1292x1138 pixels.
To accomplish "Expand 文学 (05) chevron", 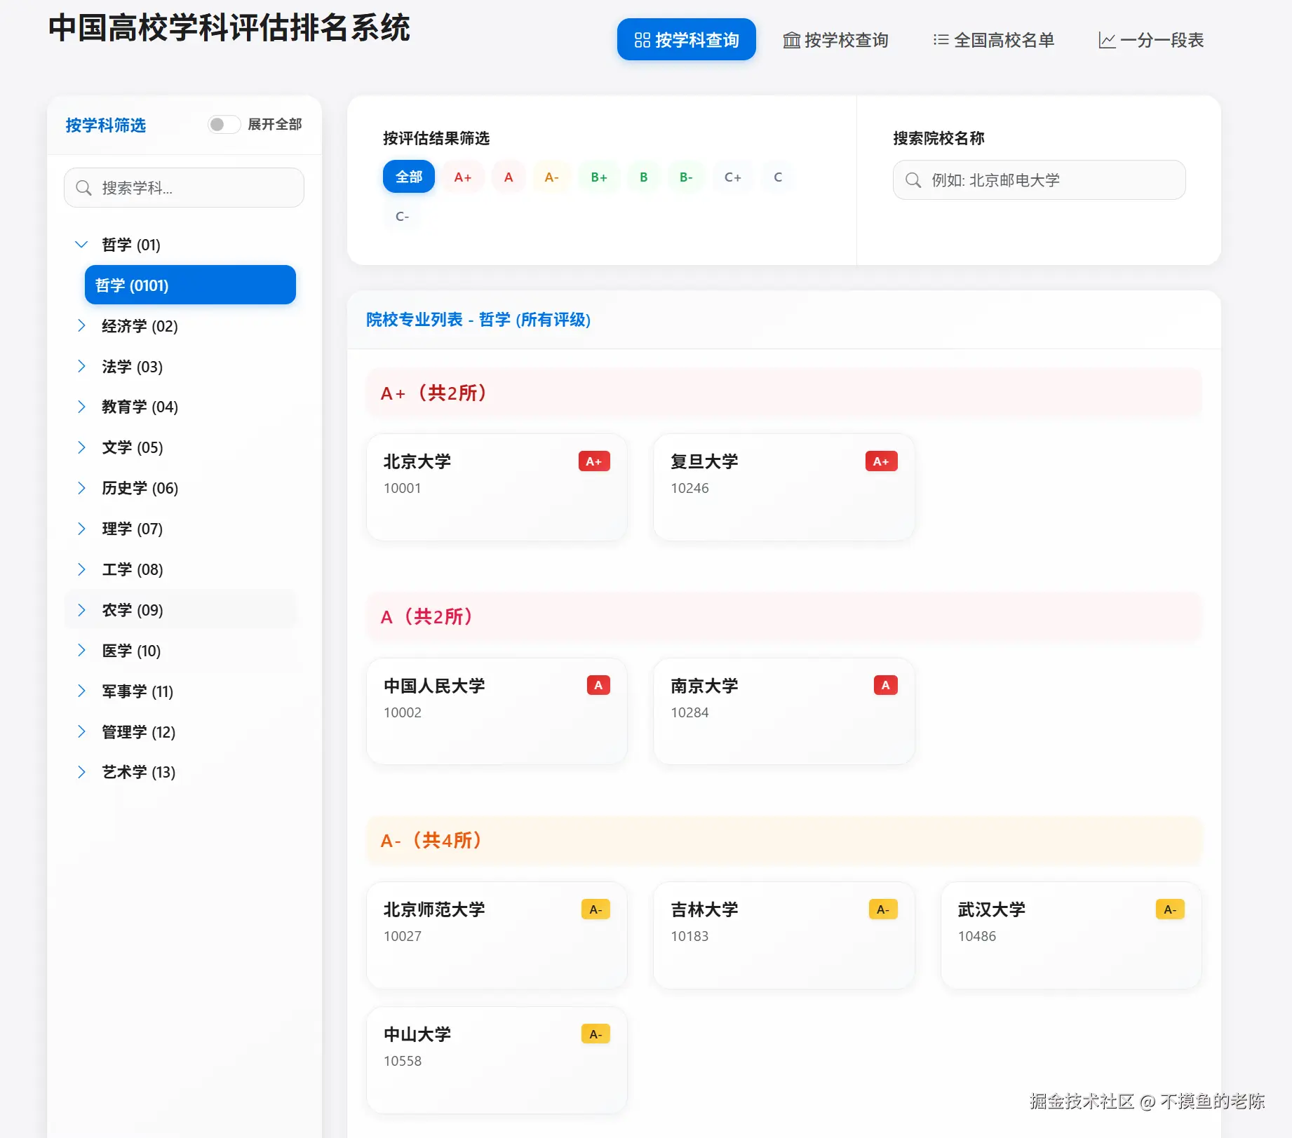I will click(x=81, y=447).
